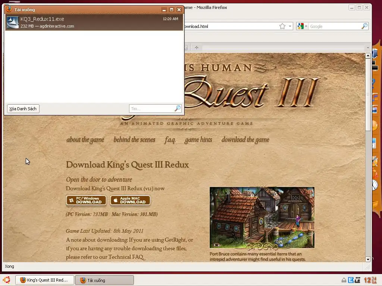Click '(PC Version: 232MB Mac Version: 301.MB)' text

[112, 214]
